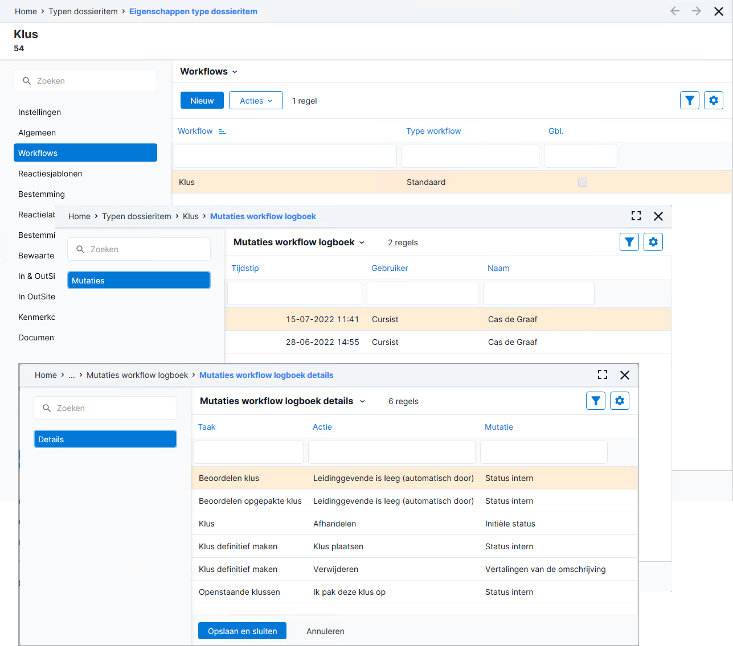Open filter icon in Workflows toolbar

click(x=690, y=100)
